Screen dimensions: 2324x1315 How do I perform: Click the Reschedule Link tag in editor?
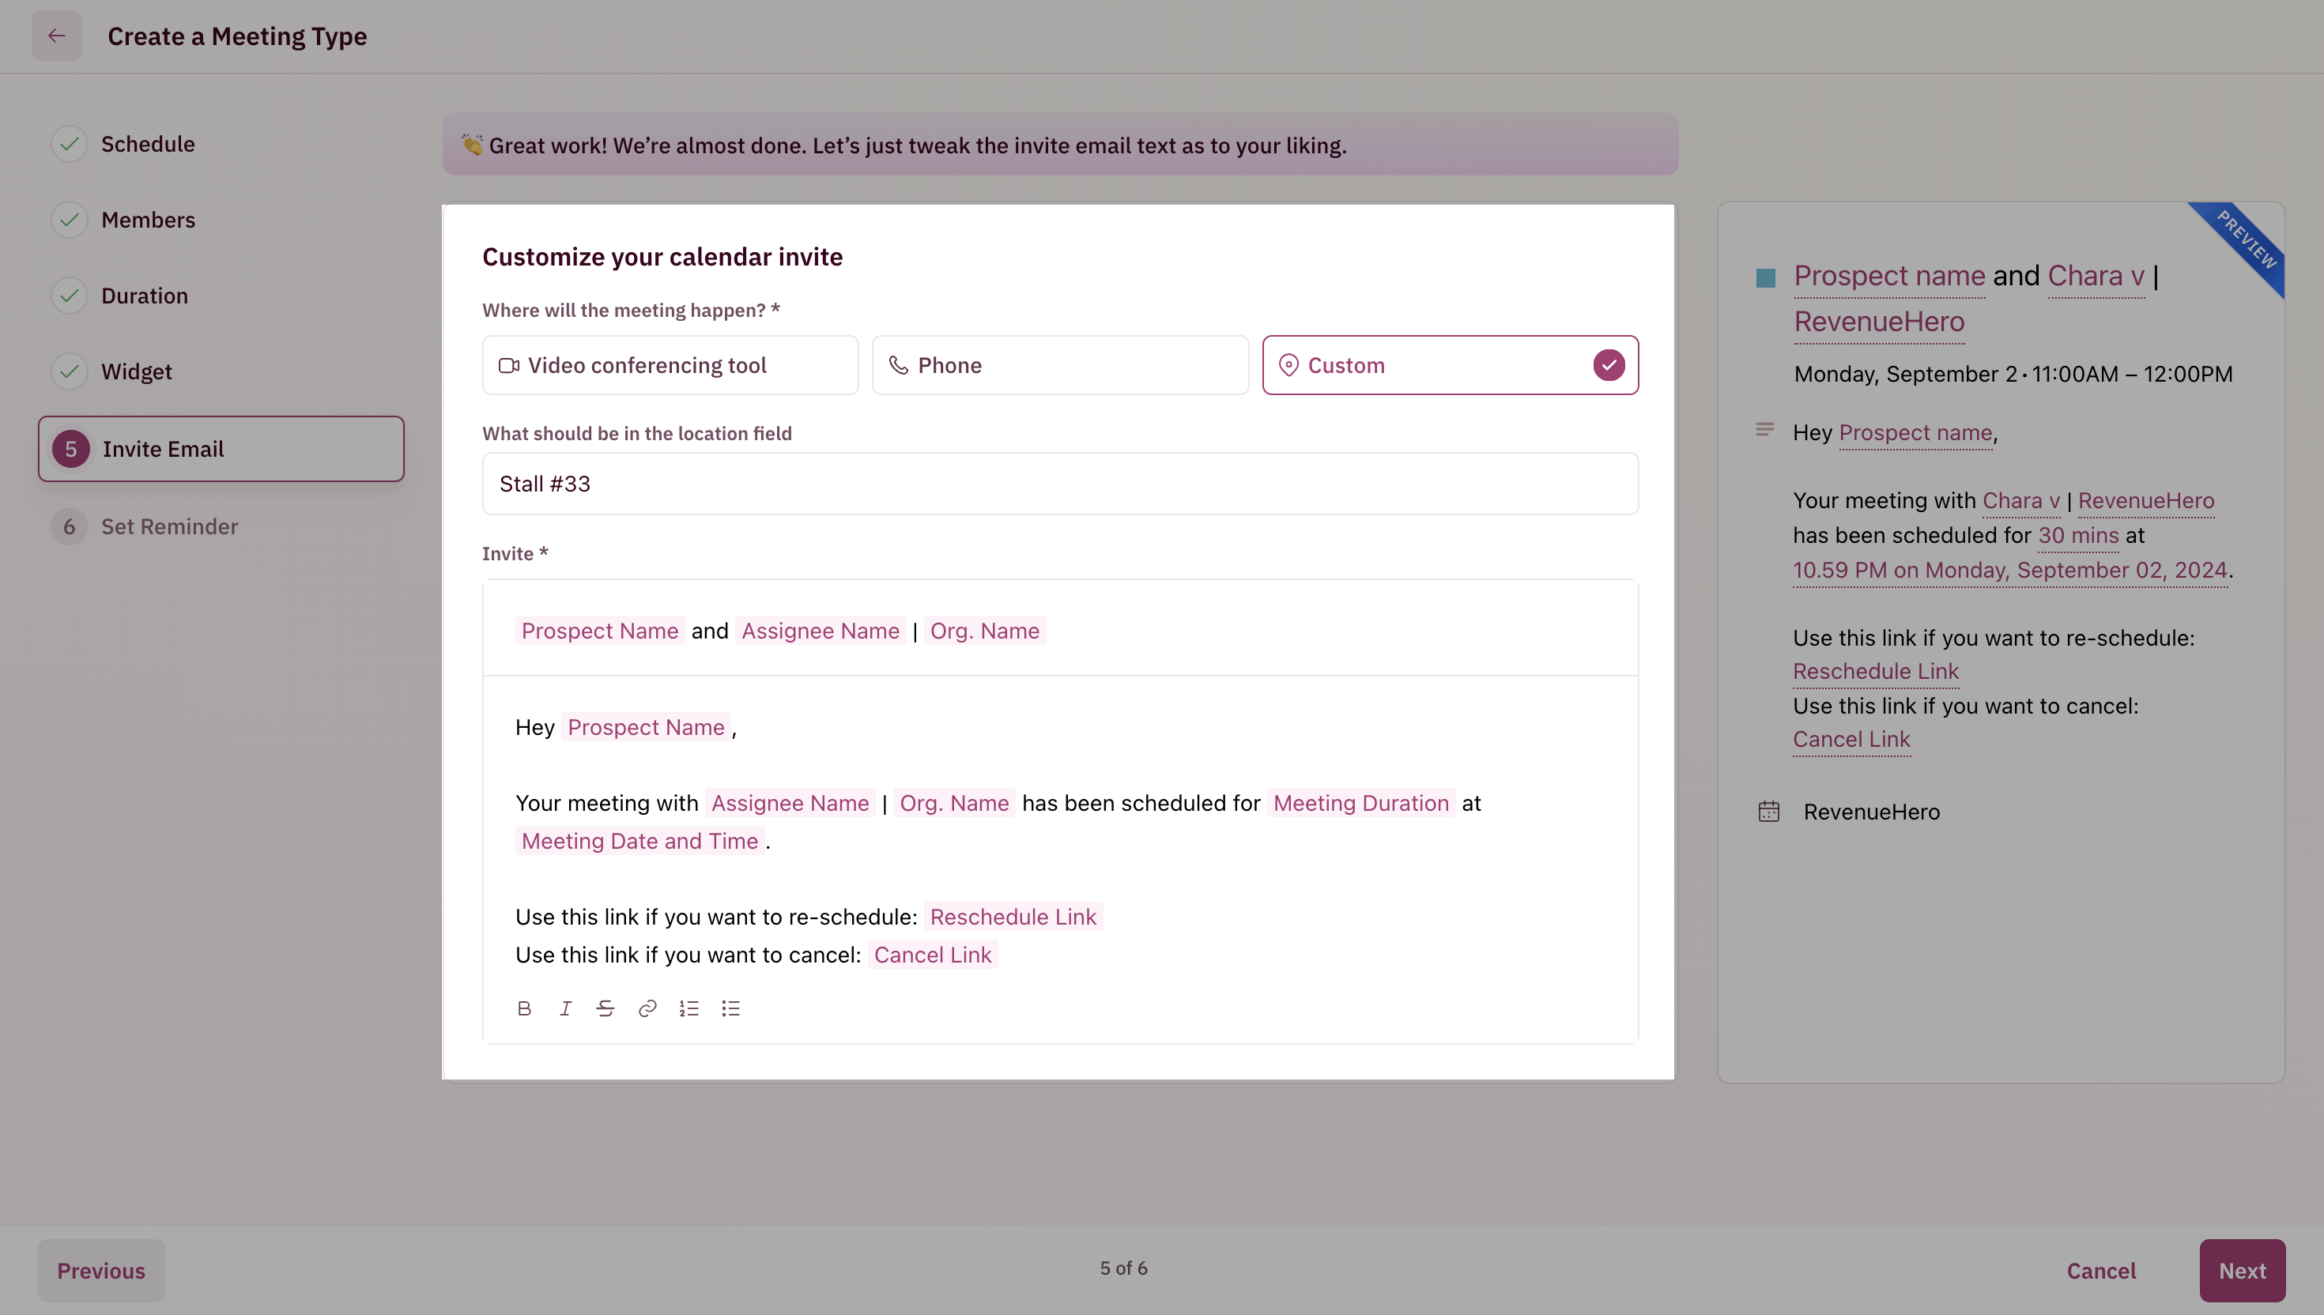(1013, 917)
